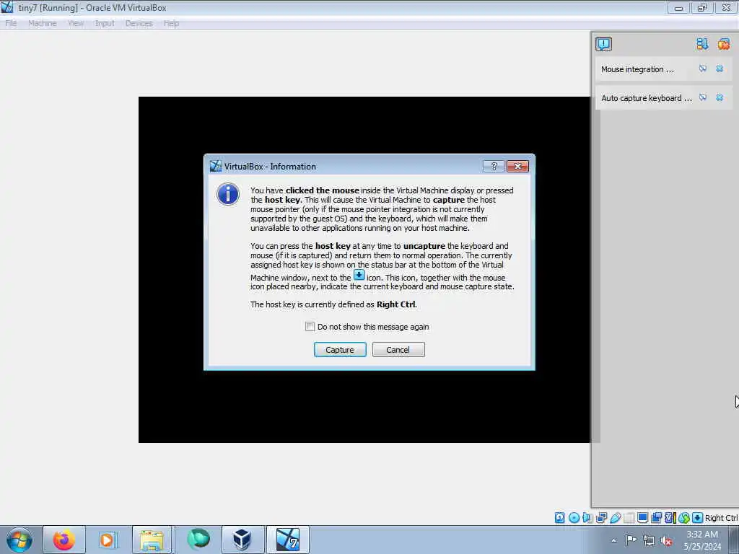The image size is (739, 554).
Task: Open the media player taskbar icon
Action: click(107, 540)
